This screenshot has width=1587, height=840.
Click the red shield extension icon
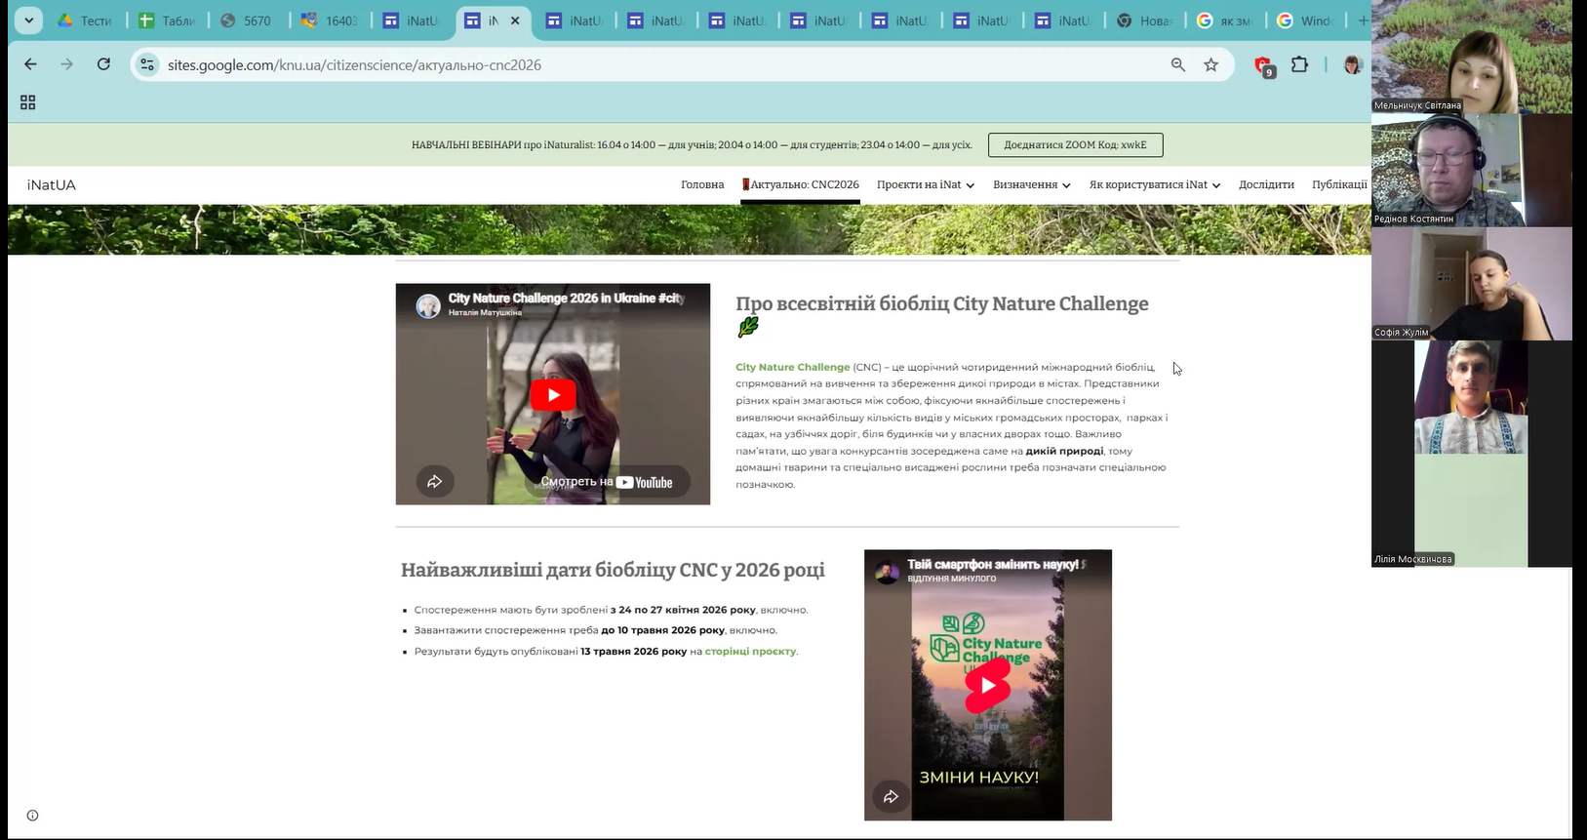(1263, 65)
